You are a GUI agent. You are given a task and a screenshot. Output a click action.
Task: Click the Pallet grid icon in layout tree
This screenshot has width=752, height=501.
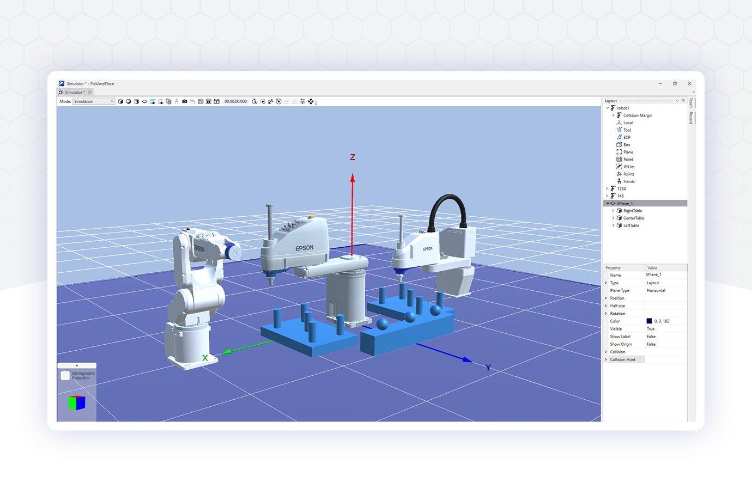click(619, 160)
